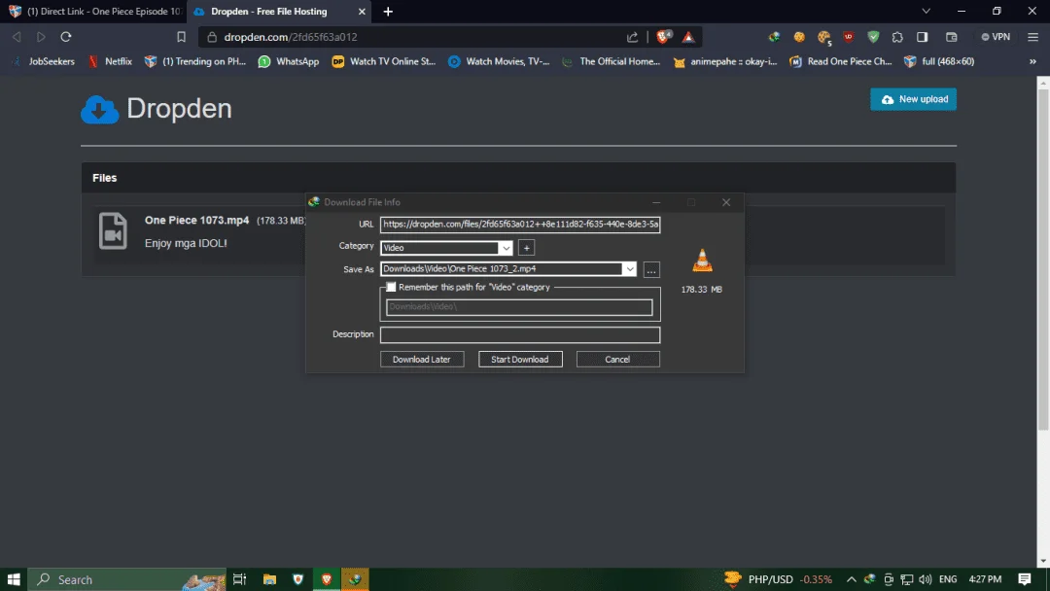Screen dimensions: 1050x591
Task: Open the browser hamburger menu
Action: [x=1032, y=37]
